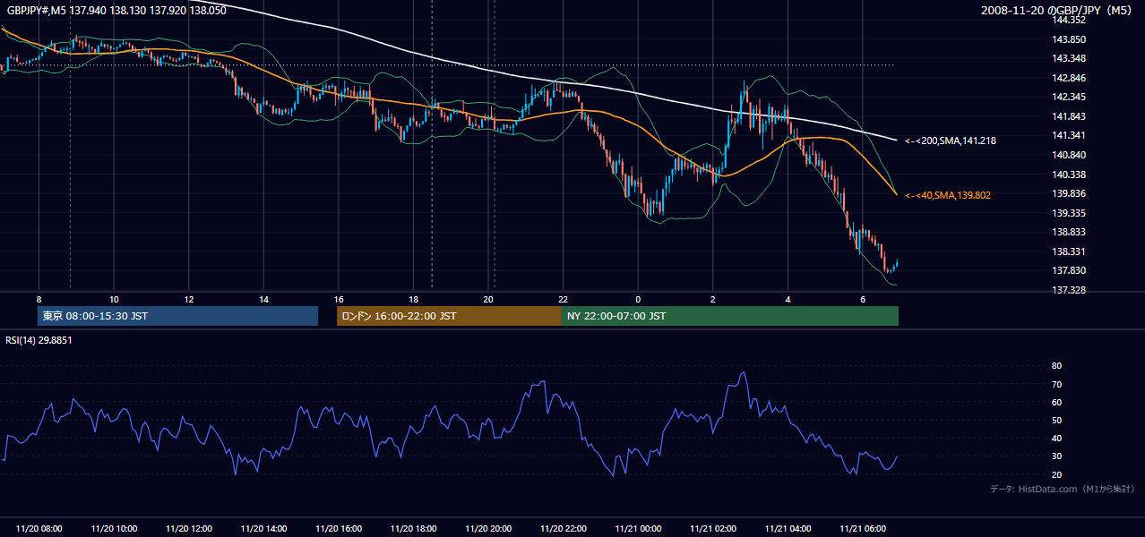Click the 11/20 20:00 time label
Screen dimensions: 1145x537
488,529
